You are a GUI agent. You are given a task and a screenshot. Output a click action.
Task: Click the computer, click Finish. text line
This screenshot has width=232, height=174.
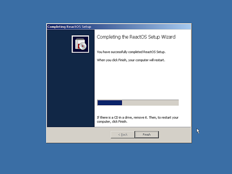coord(112,122)
